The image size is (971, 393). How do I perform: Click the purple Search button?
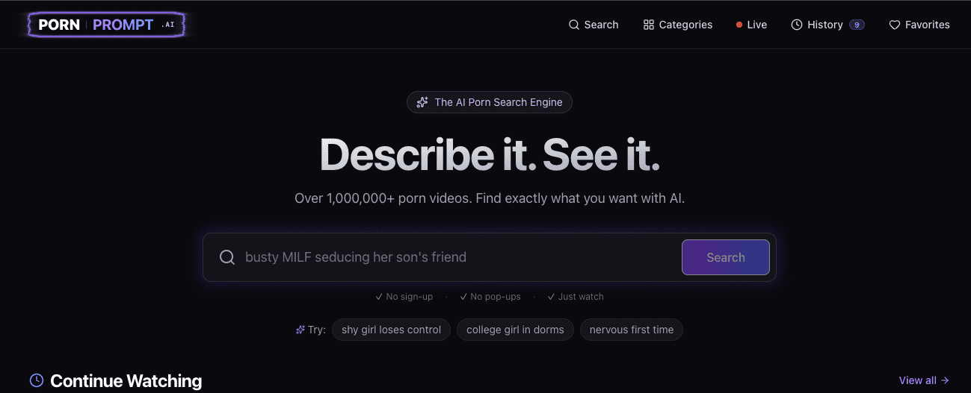pos(726,257)
